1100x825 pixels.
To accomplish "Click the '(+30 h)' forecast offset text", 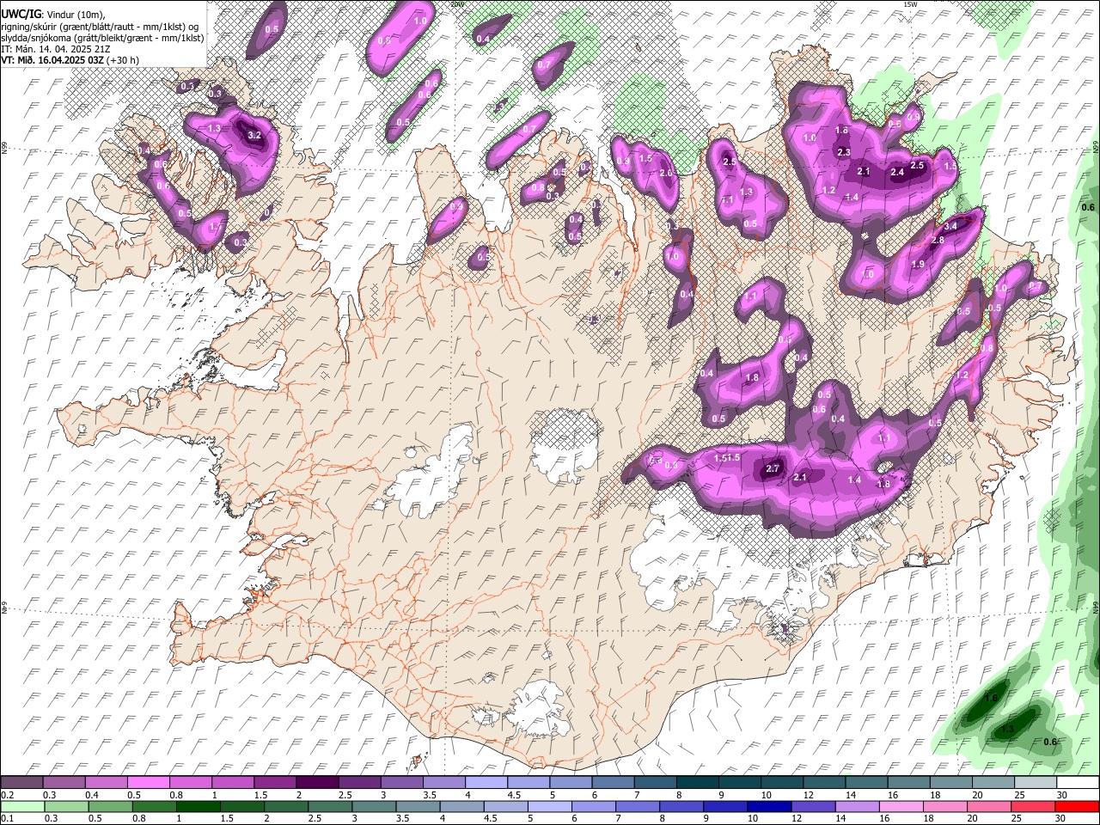I will pos(123,60).
